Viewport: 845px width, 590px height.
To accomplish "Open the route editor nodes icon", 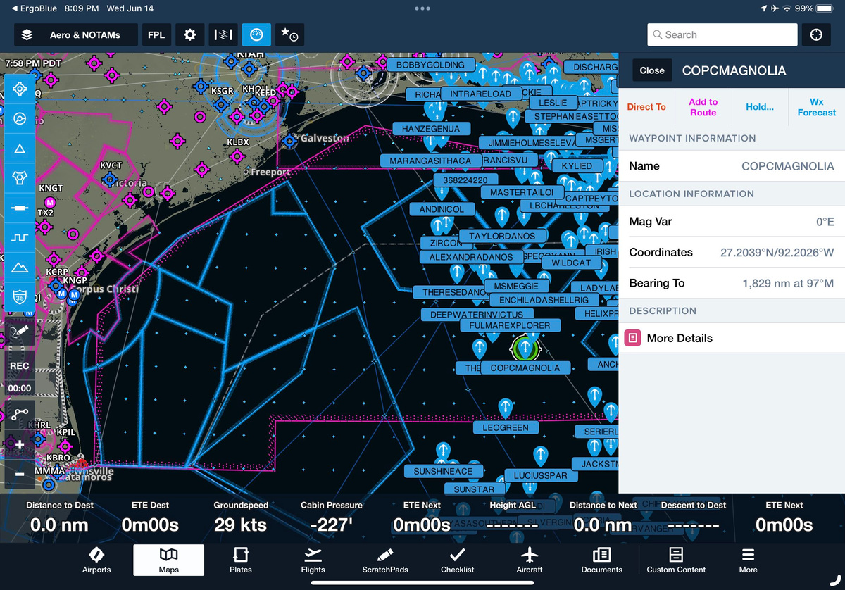I will pyautogui.click(x=19, y=414).
